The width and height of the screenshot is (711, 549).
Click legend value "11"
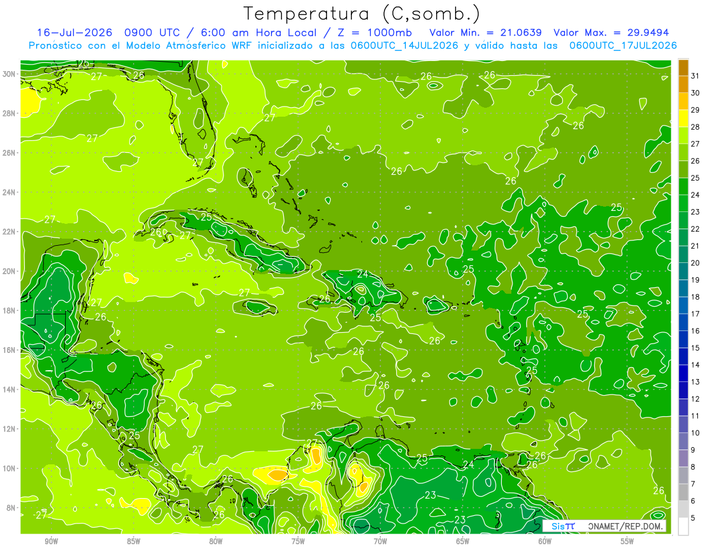point(695,416)
